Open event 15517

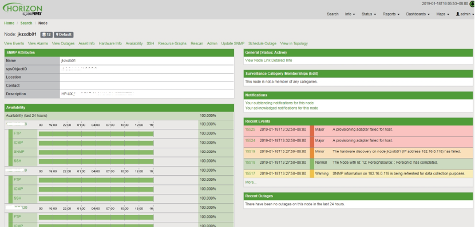click(250, 173)
